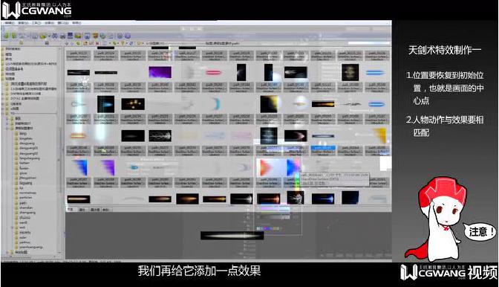Select the golden sparkle cluster thumbnail
The image size is (499, 287).
pyautogui.click(x=133, y=104)
